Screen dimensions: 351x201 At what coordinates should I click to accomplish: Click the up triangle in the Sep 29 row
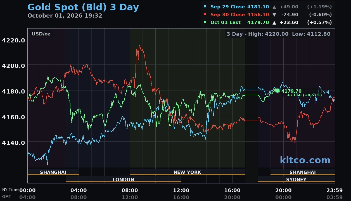(x=274, y=7)
